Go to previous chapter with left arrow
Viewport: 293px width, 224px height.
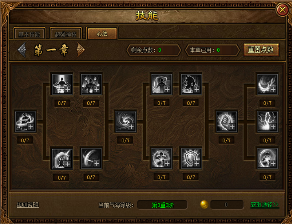point(22,50)
